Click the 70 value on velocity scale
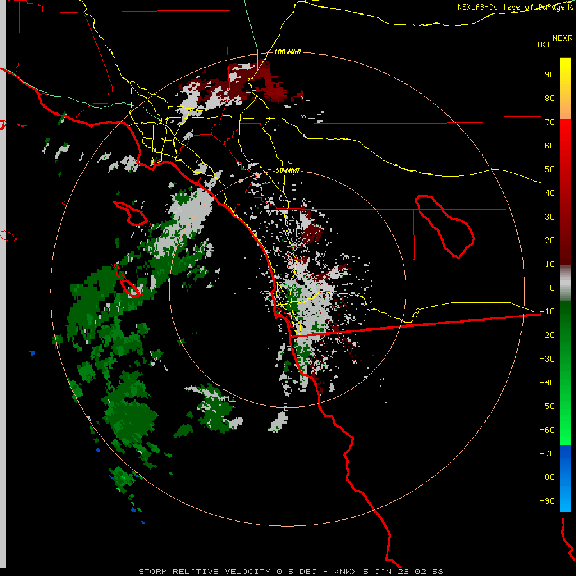 550,122
